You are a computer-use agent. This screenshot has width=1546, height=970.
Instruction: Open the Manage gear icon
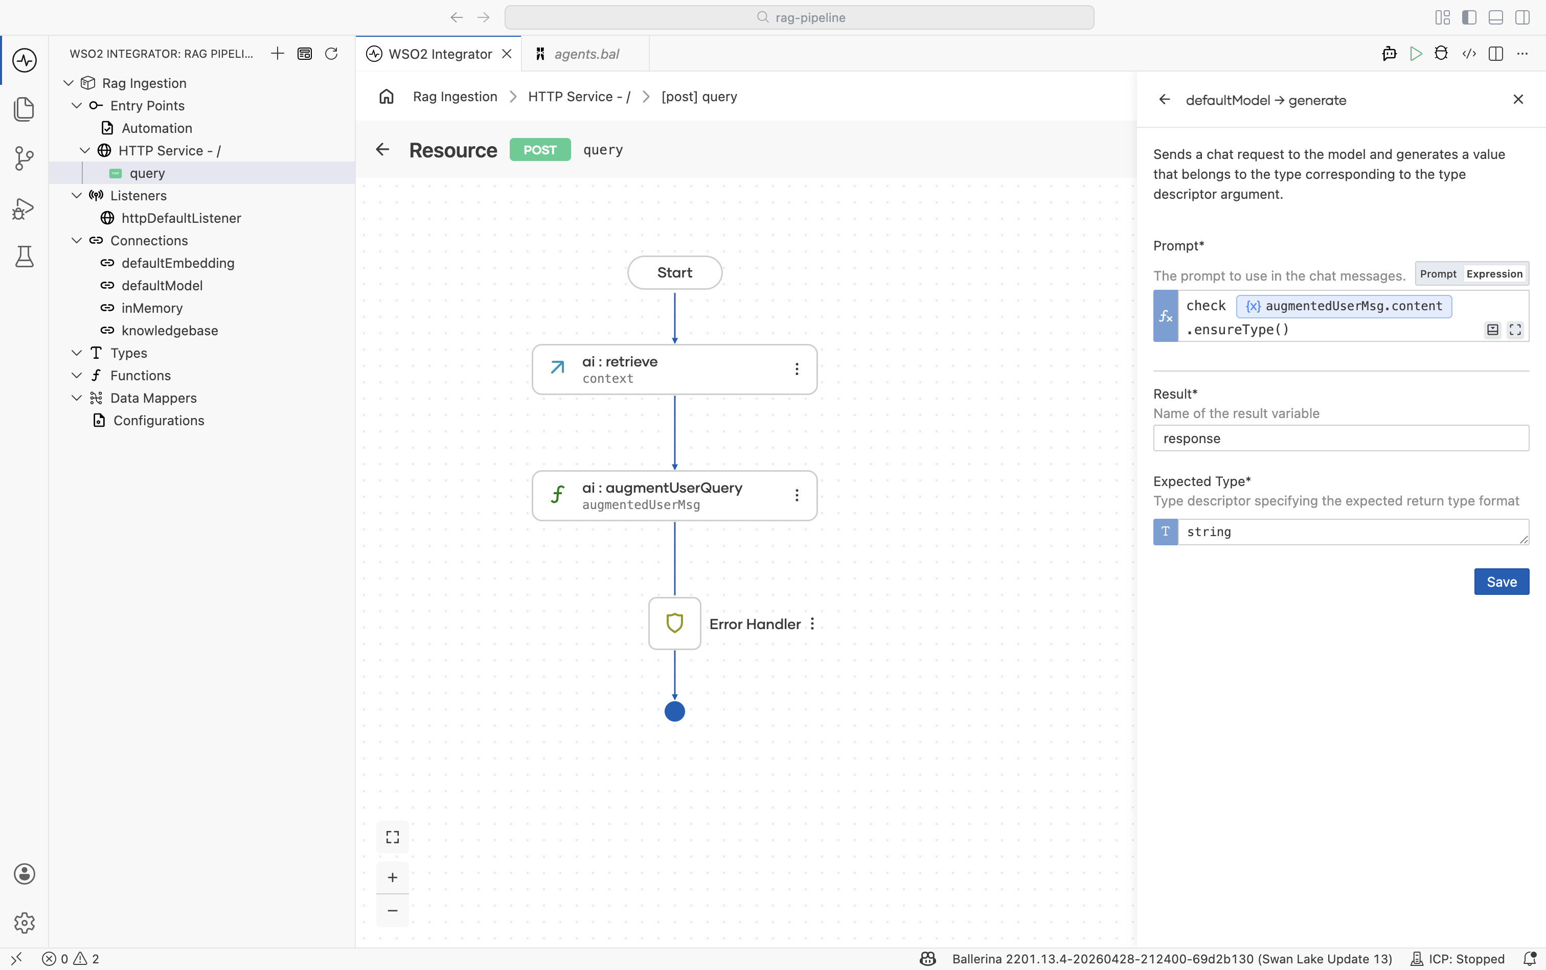point(25,922)
